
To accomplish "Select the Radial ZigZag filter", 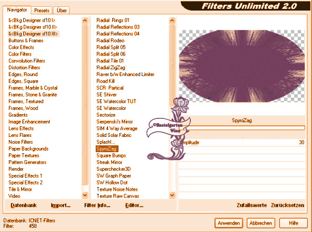I will (111, 68).
